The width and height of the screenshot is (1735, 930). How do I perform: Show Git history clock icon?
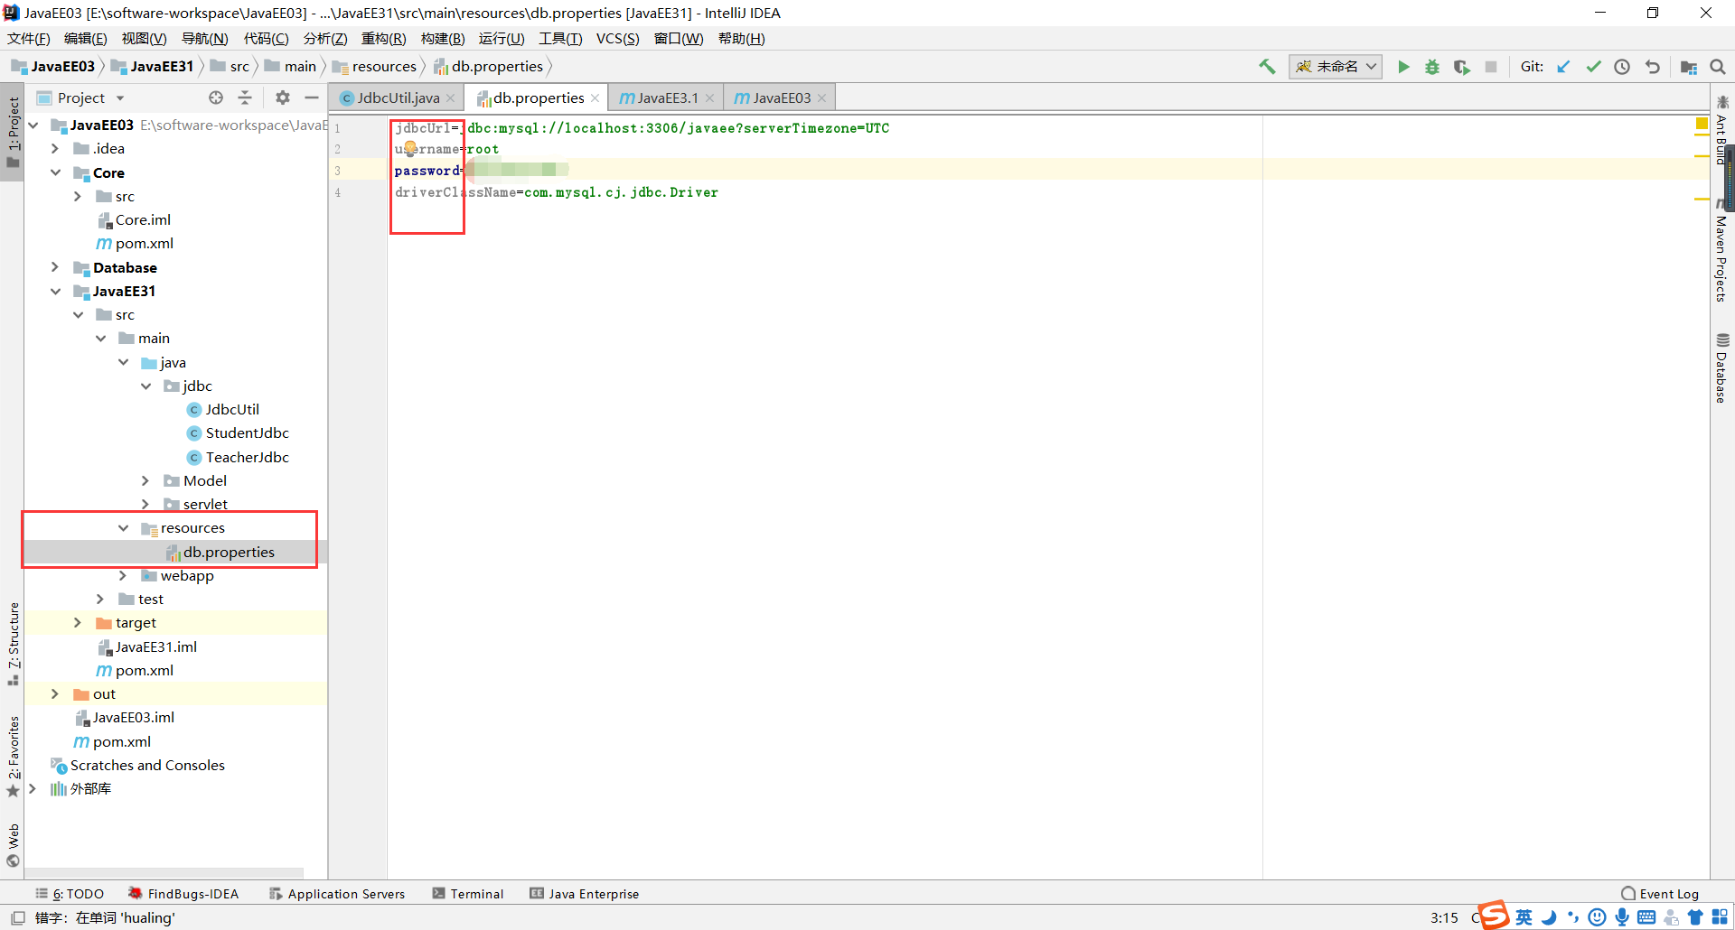[1622, 67]
